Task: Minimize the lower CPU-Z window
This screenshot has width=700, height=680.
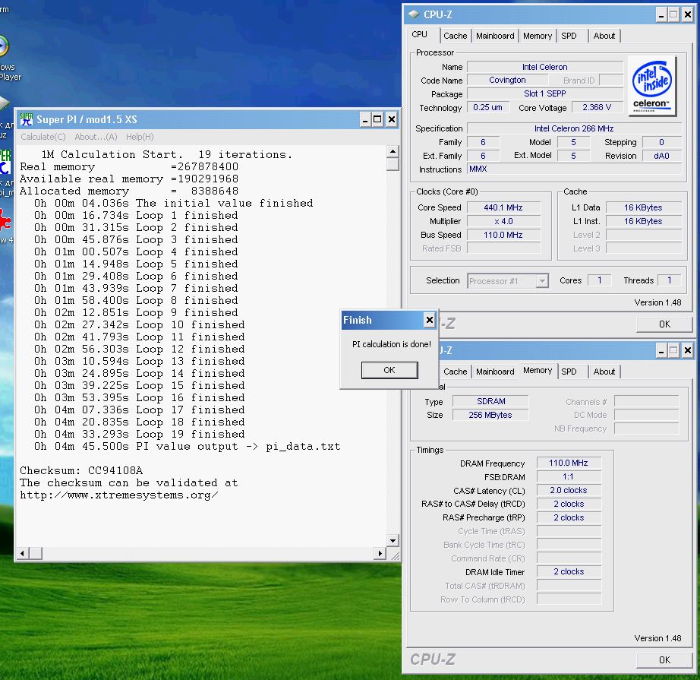Action: tap(661, 351)
